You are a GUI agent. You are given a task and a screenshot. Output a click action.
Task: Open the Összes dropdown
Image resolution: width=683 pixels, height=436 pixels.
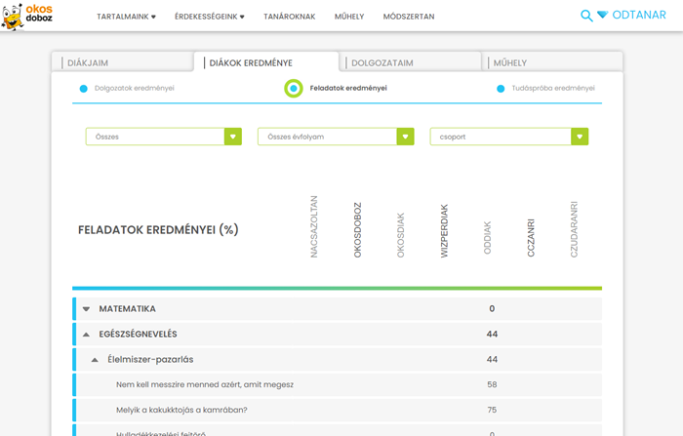(164, 137)
